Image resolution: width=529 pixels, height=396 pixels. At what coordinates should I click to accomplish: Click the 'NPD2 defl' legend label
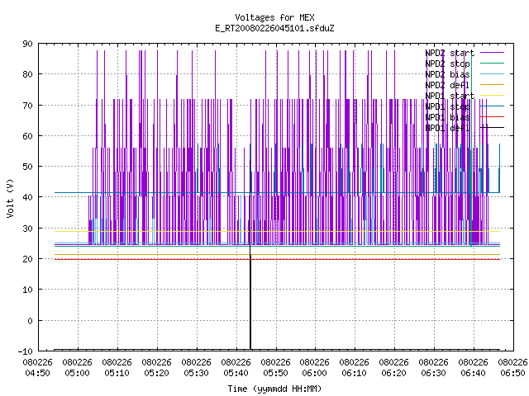pos(447,85)
